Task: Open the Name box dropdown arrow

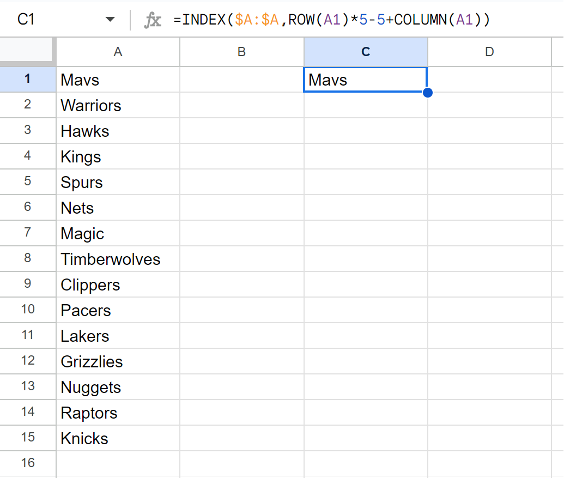Action: tap(110, 19)
